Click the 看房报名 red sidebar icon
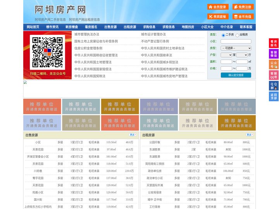Screen dimensions: 279x209 coord(274,43)
